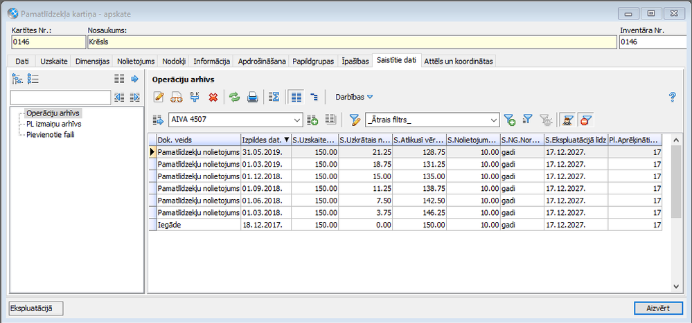Select PL izmaiņu arhīvs tree item

[53, 124]
